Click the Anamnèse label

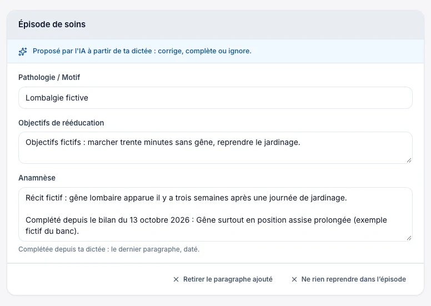coord(37,178)
